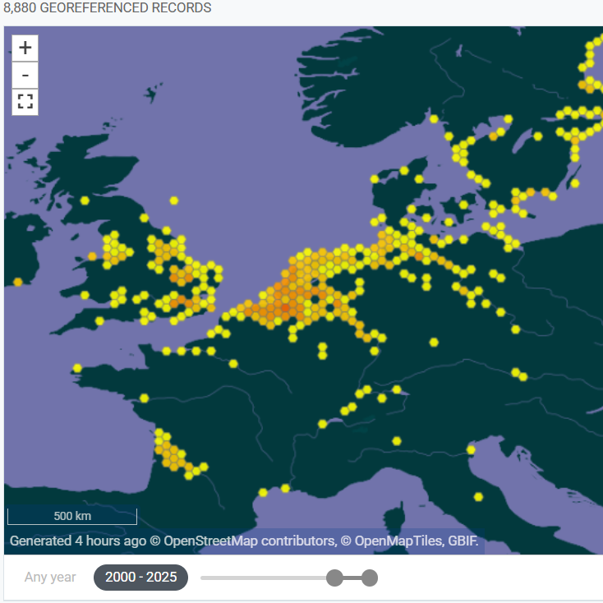Click the lone orange hexagon on Ireland's west edge
The image size is (603, 603).
tap(18, 282)
